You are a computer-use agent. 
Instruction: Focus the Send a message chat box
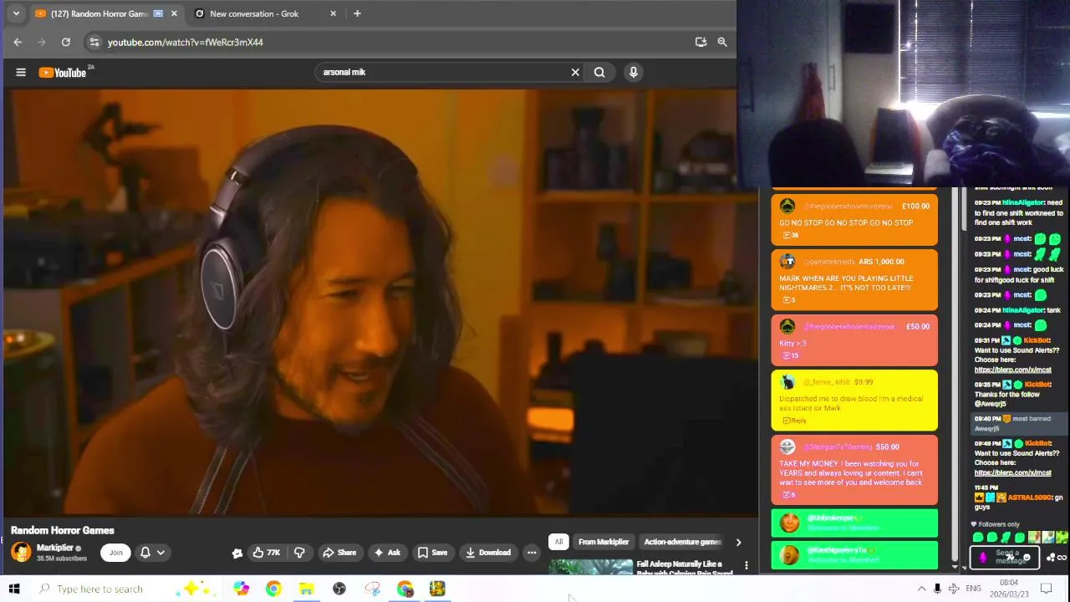click(1005, 558)
